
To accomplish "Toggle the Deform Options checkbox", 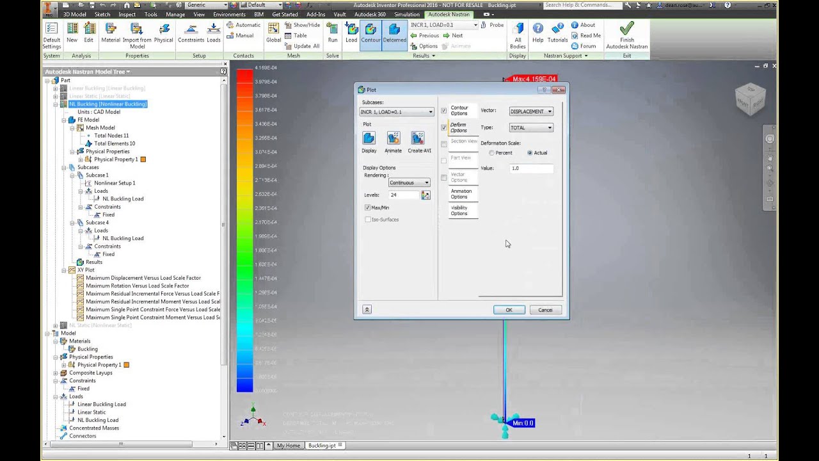I will [444, 127].
